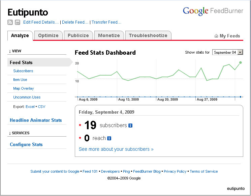The width and height of the screenshot is (251, 196).
Task: Click the 0 reach count
Action: click(x=87, y=138)
